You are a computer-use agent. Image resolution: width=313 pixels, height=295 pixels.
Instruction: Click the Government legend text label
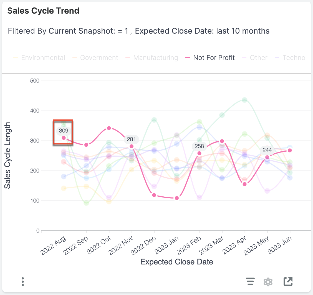[x=99, y=57]
